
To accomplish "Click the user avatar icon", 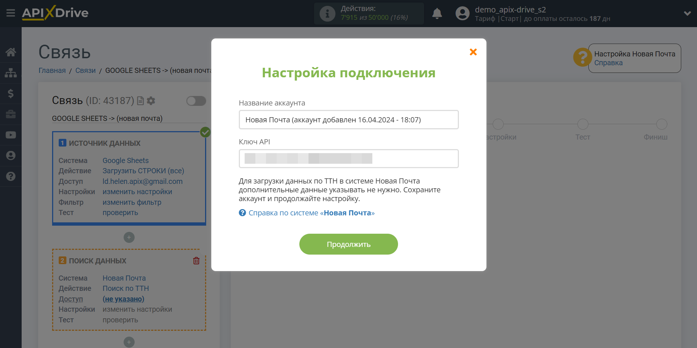I will (x=462, y=14).
